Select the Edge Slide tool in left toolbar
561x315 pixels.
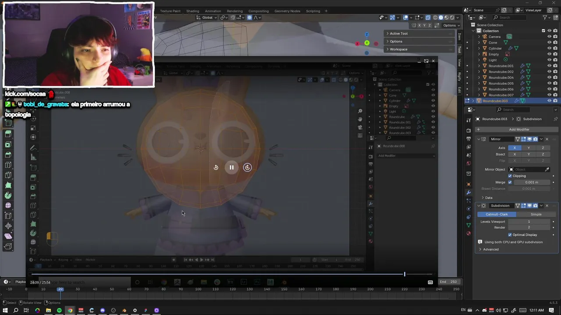coord(8,216)
